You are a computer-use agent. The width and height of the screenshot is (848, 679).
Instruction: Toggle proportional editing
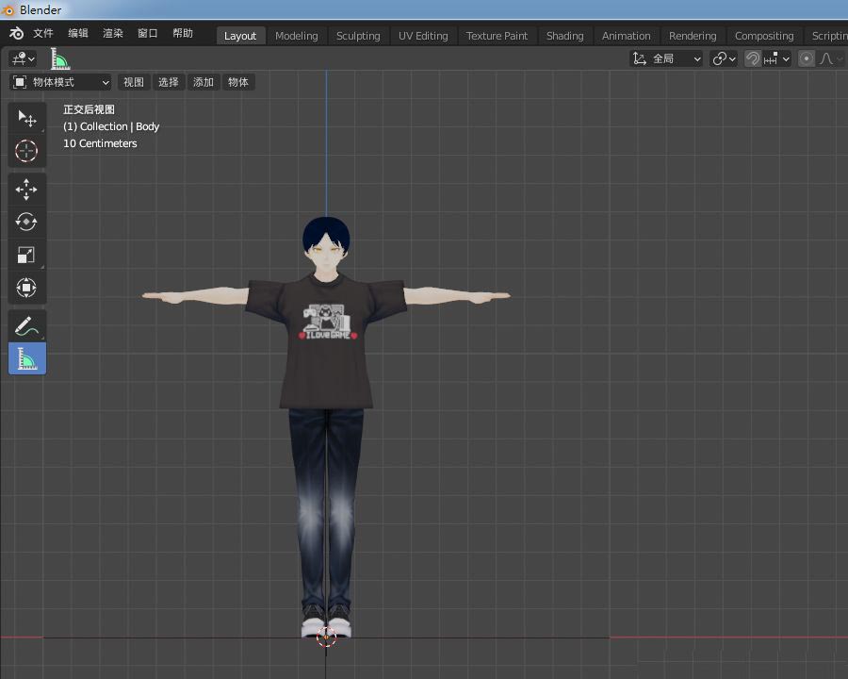[x=806, y=58]
